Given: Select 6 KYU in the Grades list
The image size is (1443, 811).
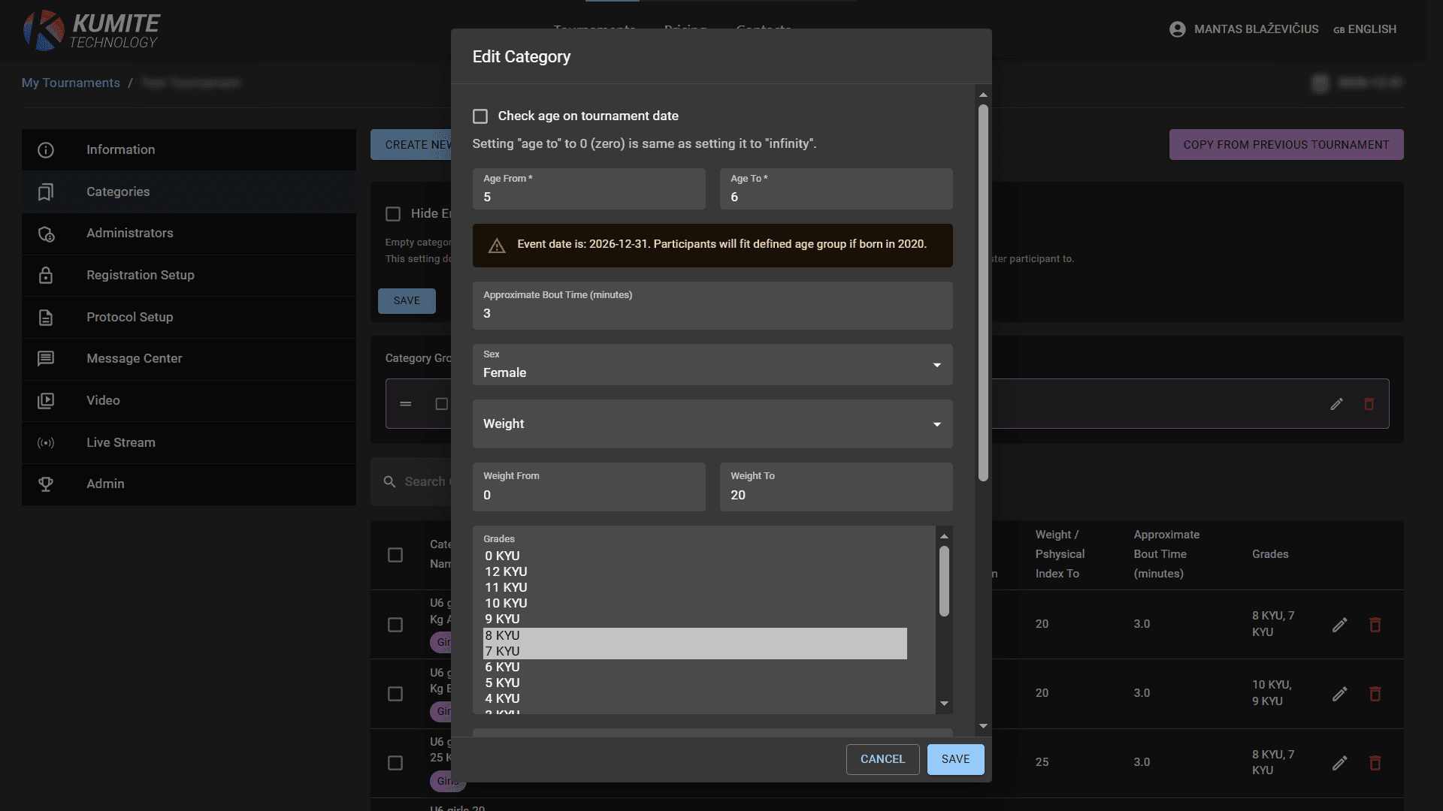Looking at the screenshot, I should 502,667.
